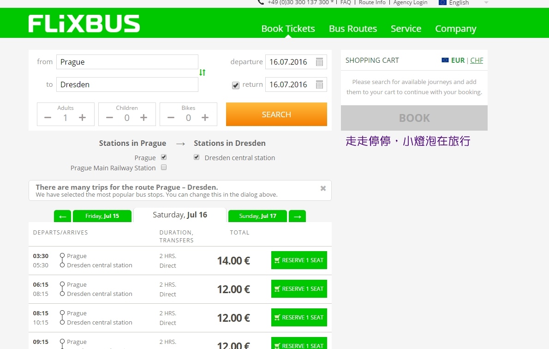The width and height of the screenshot is (549, 349).
Task: Uncheck the Prague station checkbox
Action: tap(164, 157)
